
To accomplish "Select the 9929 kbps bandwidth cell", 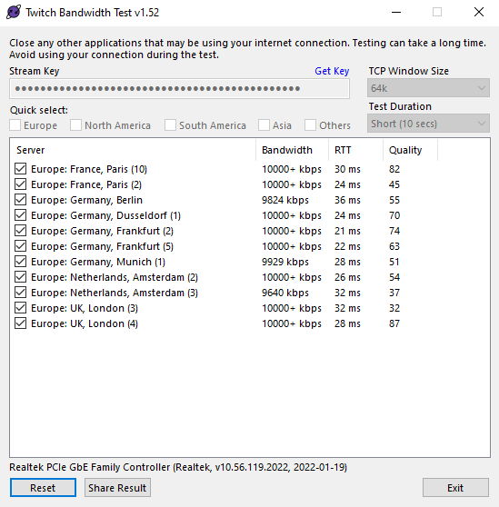I will click(x=284, y=262).
